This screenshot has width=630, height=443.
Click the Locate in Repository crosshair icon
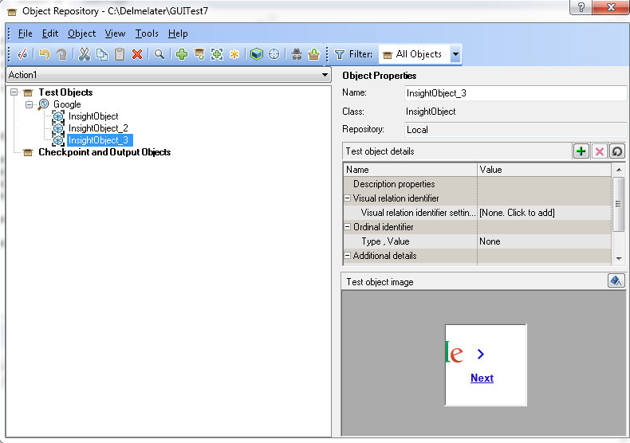(x=274, y=54)
